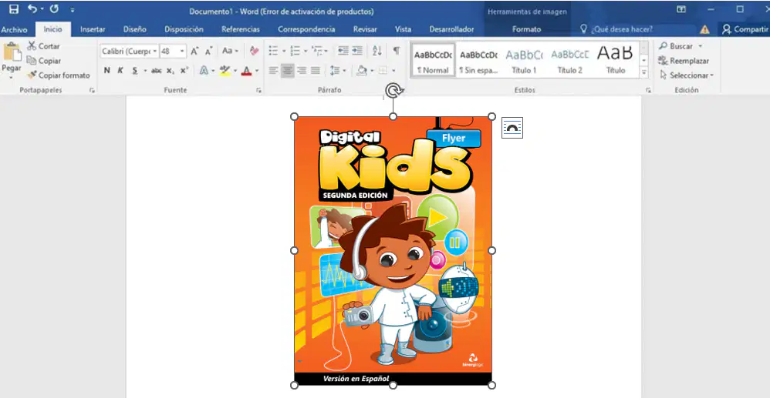The height and width of the screenshot is (398, 770).
Task: Open the Referencias tab
Action: [241, 29]
